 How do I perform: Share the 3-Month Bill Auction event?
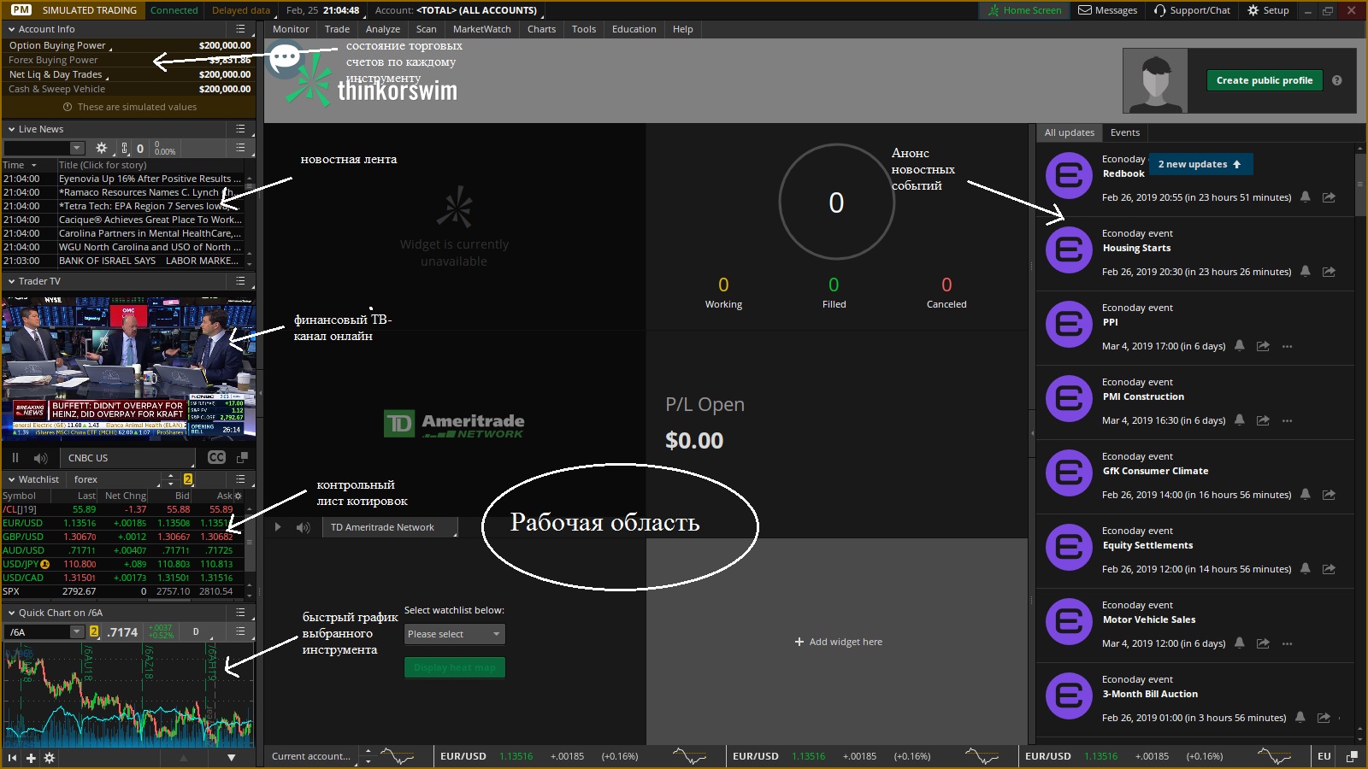1324,718
